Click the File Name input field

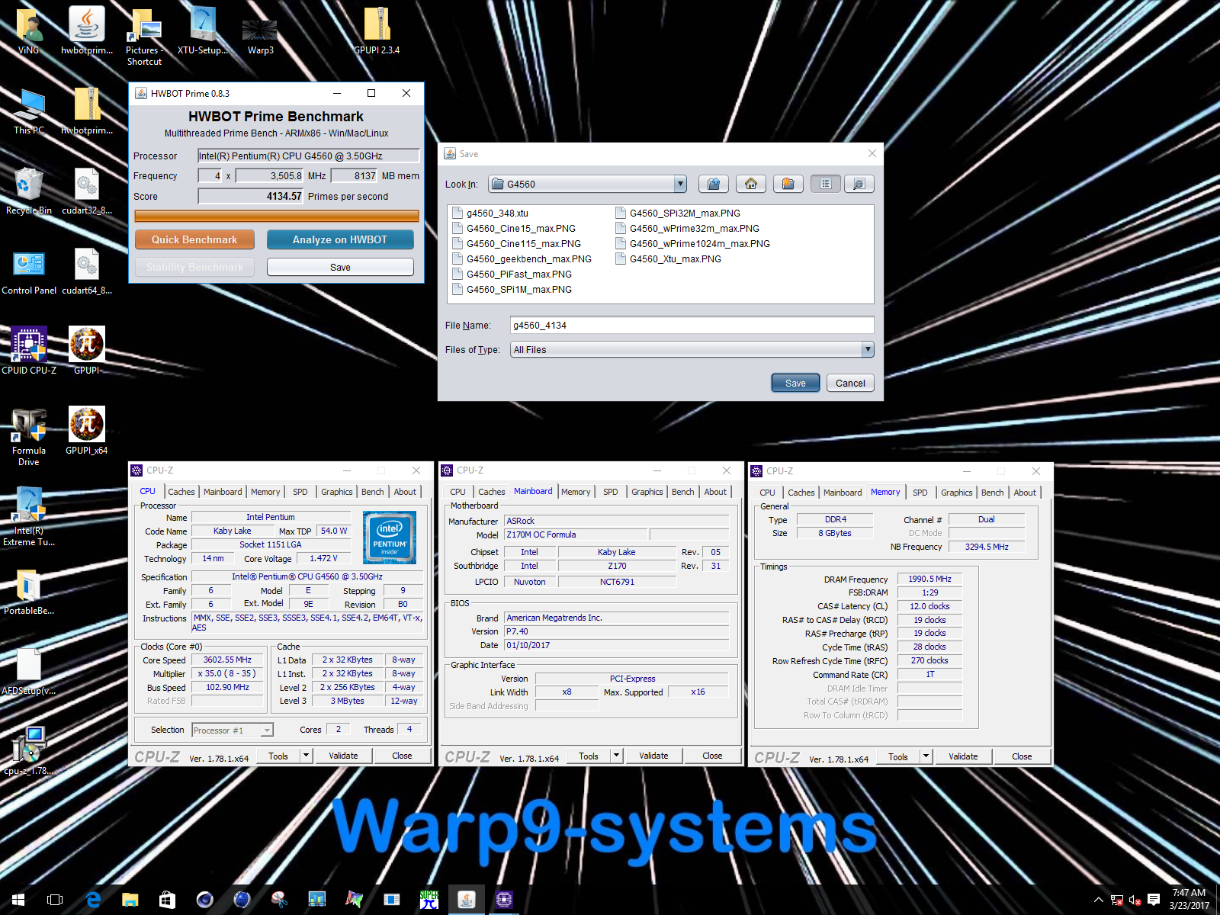point(692,325)
